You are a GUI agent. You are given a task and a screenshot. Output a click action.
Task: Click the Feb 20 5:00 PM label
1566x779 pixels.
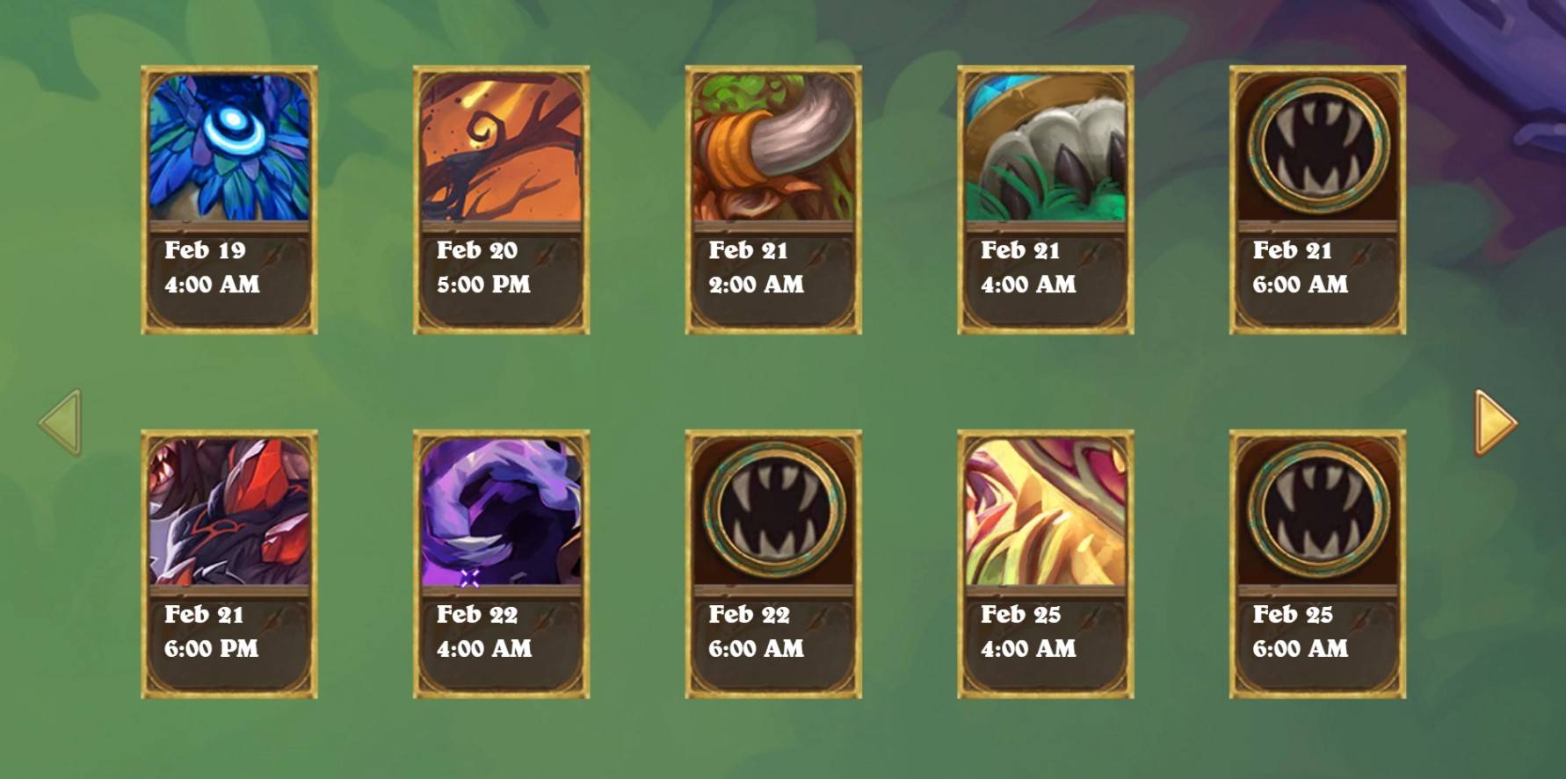click(483, 267)
